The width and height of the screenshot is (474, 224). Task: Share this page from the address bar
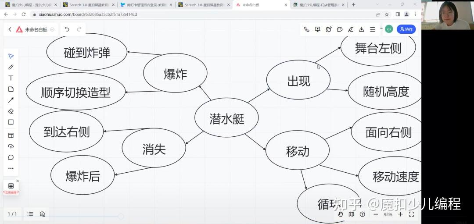click(378, 14)
